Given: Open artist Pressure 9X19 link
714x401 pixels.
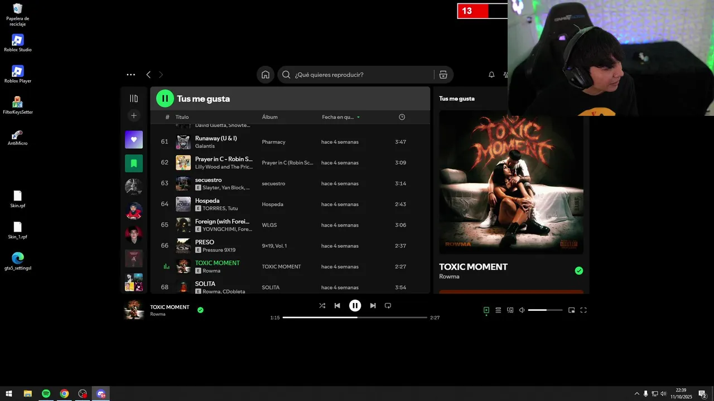Looking at the screenshot, I should tap(219, 250).
